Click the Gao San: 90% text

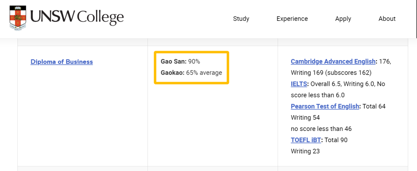point(180,62)
